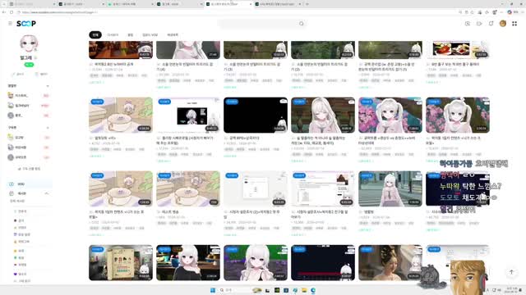Click the broadcast camera icon in header
Image resolution: width=526 pixels, height=295 pixels.
click(479, 24)
